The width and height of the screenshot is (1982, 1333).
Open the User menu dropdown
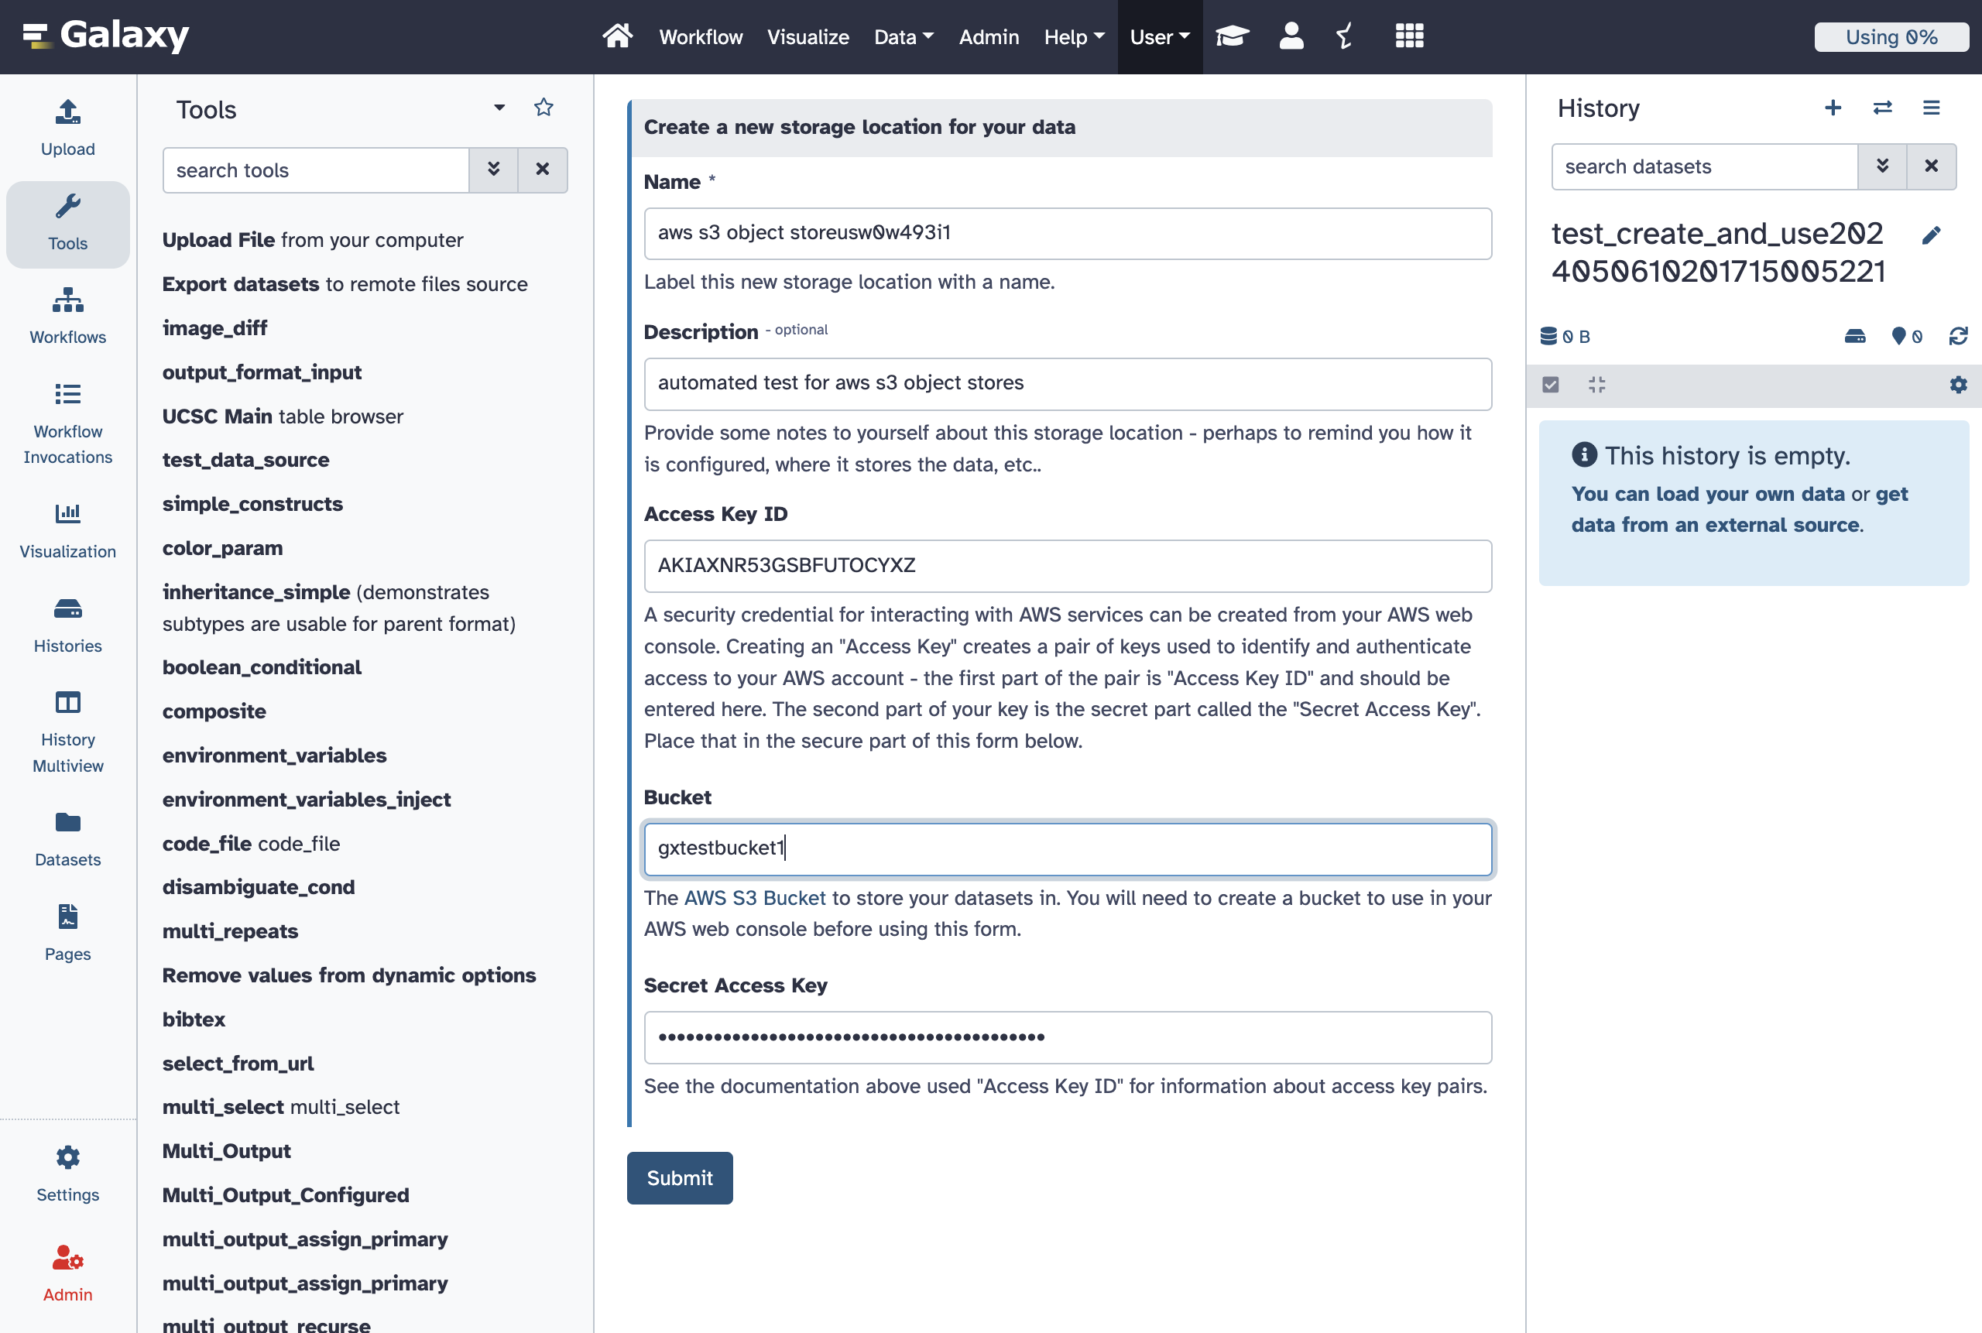[1159, 36]
